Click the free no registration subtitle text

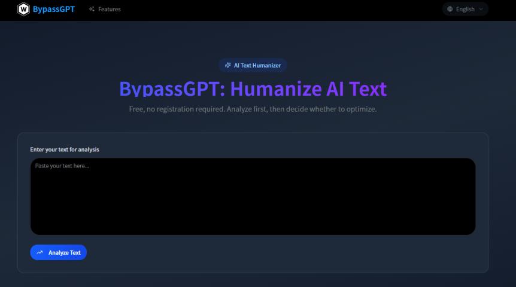point(253,109)
